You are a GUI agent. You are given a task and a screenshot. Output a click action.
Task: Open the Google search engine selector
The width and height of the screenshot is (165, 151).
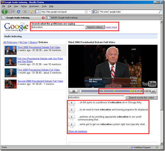tap(96, 12)
